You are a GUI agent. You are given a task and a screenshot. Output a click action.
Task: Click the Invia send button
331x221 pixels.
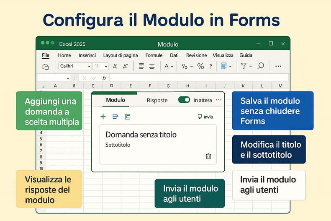point(205,117)
